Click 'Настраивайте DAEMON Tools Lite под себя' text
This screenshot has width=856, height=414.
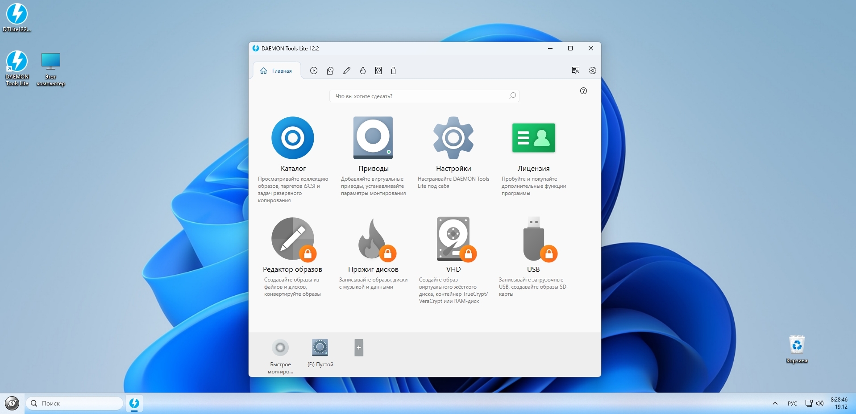click(x=453, y=182)
